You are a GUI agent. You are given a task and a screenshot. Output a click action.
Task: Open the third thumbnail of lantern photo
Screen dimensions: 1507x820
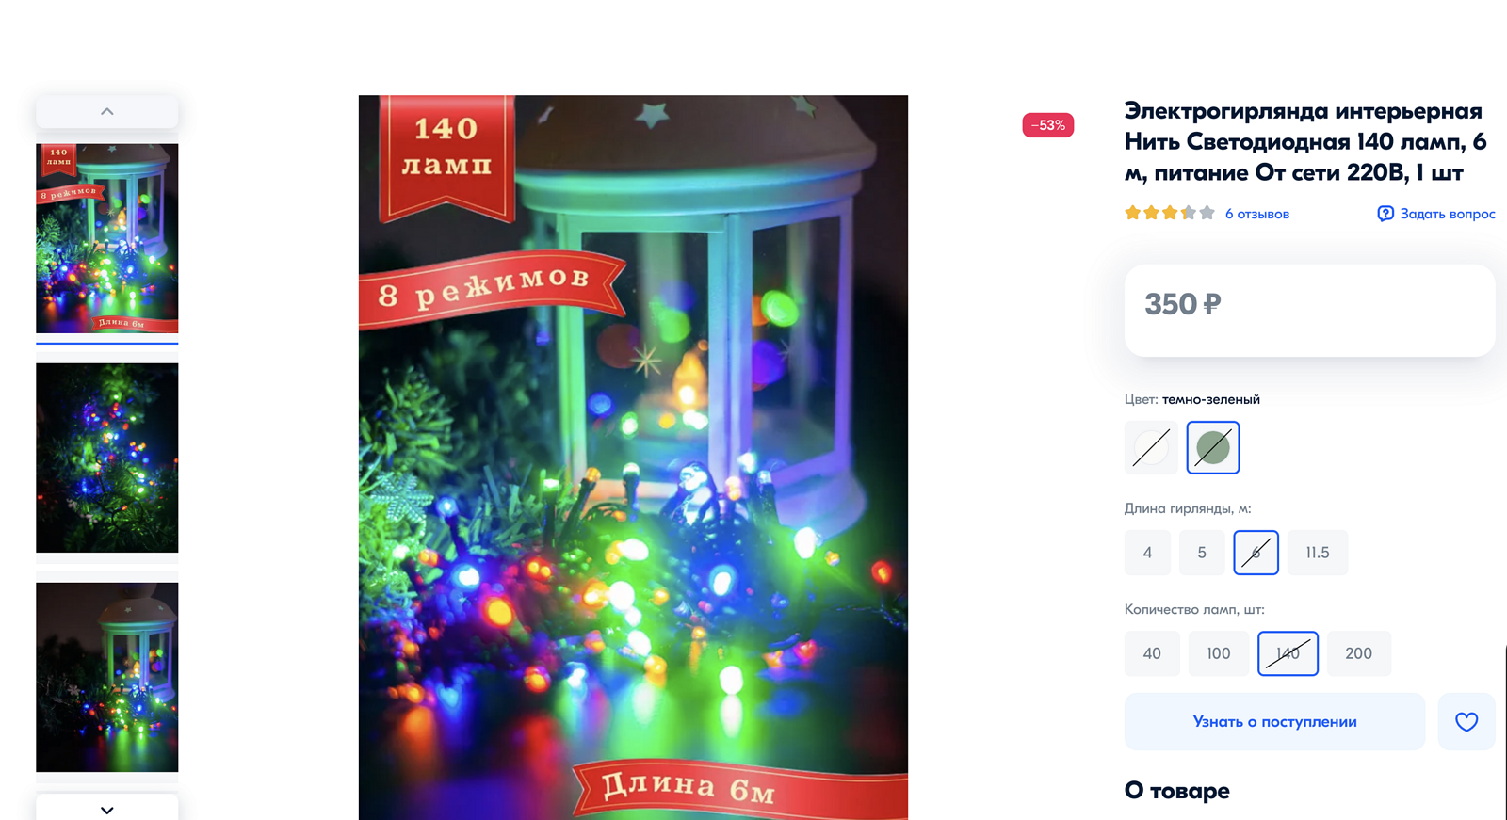pyautogui.click(x=107, y=677)
